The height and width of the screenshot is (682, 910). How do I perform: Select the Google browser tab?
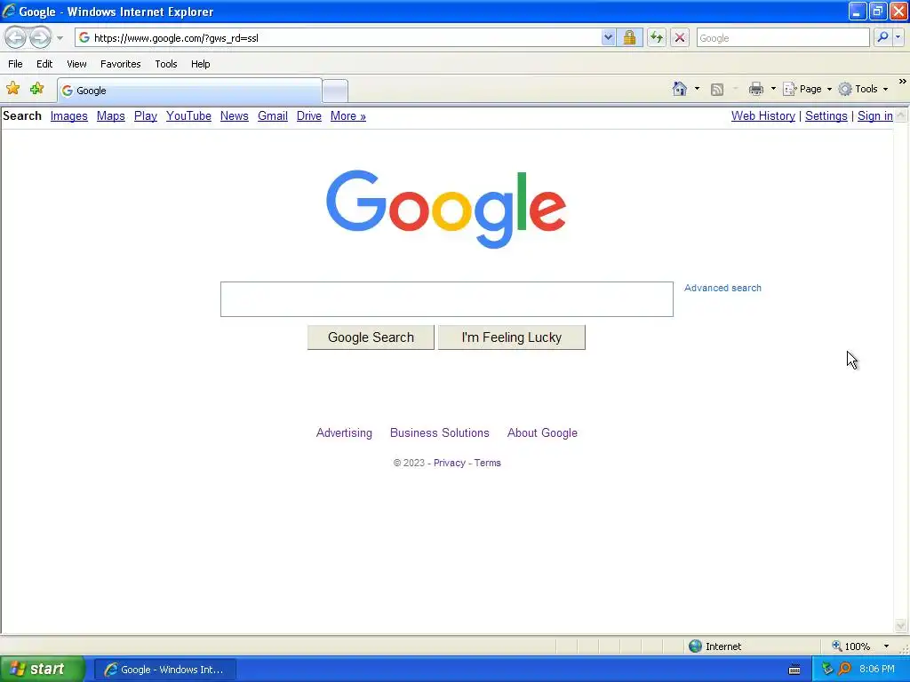coord(189,91)
